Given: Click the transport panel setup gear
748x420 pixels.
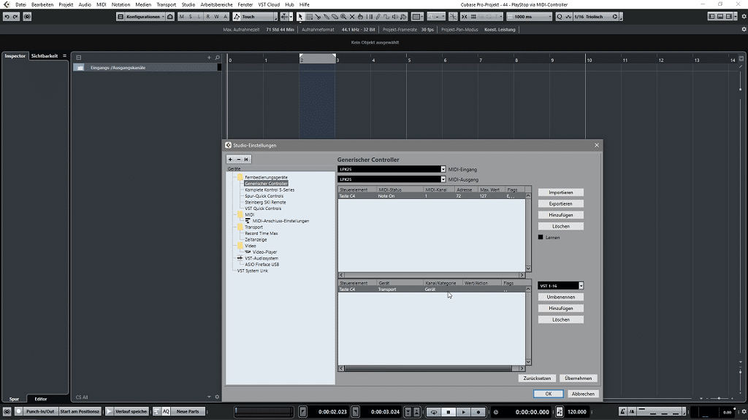Looking at the screenshot, I should tap(744, 412).
